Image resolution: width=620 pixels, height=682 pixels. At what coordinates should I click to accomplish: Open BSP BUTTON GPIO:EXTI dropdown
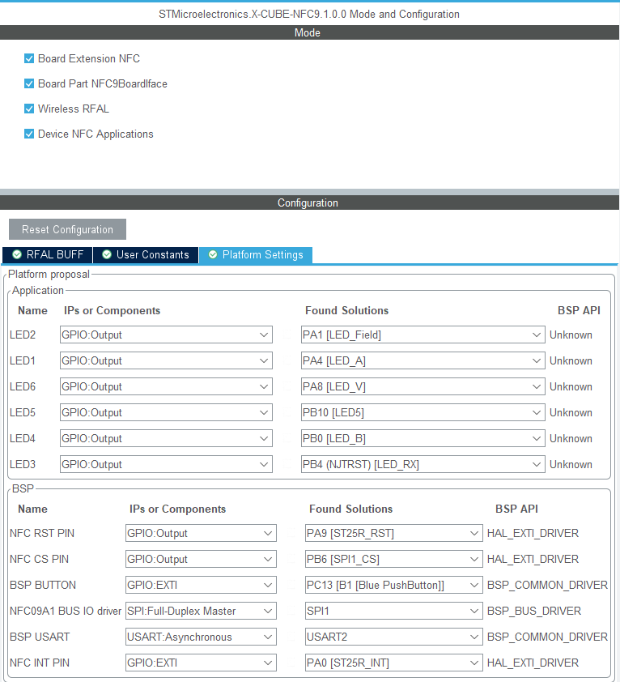click(x=201, y=585)
